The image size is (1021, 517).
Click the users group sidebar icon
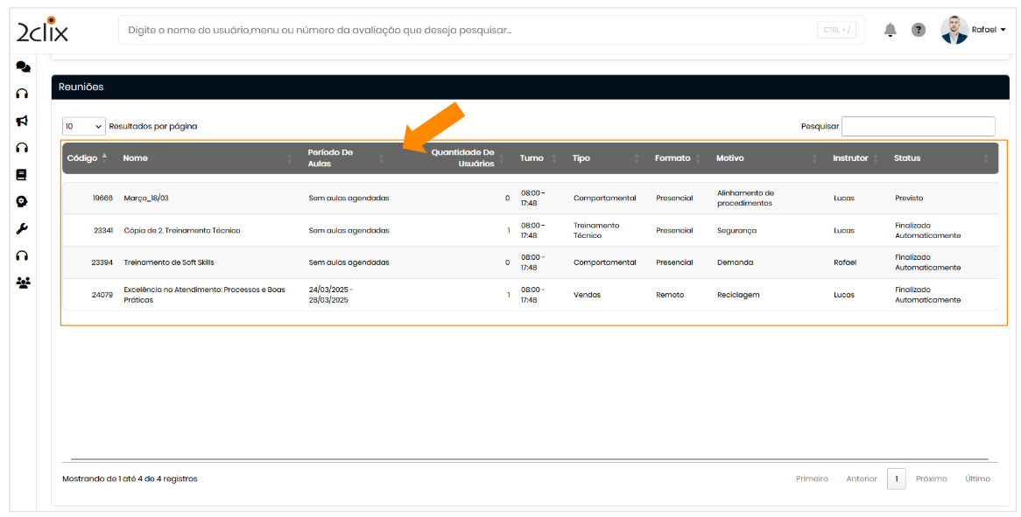click(23, 282)
